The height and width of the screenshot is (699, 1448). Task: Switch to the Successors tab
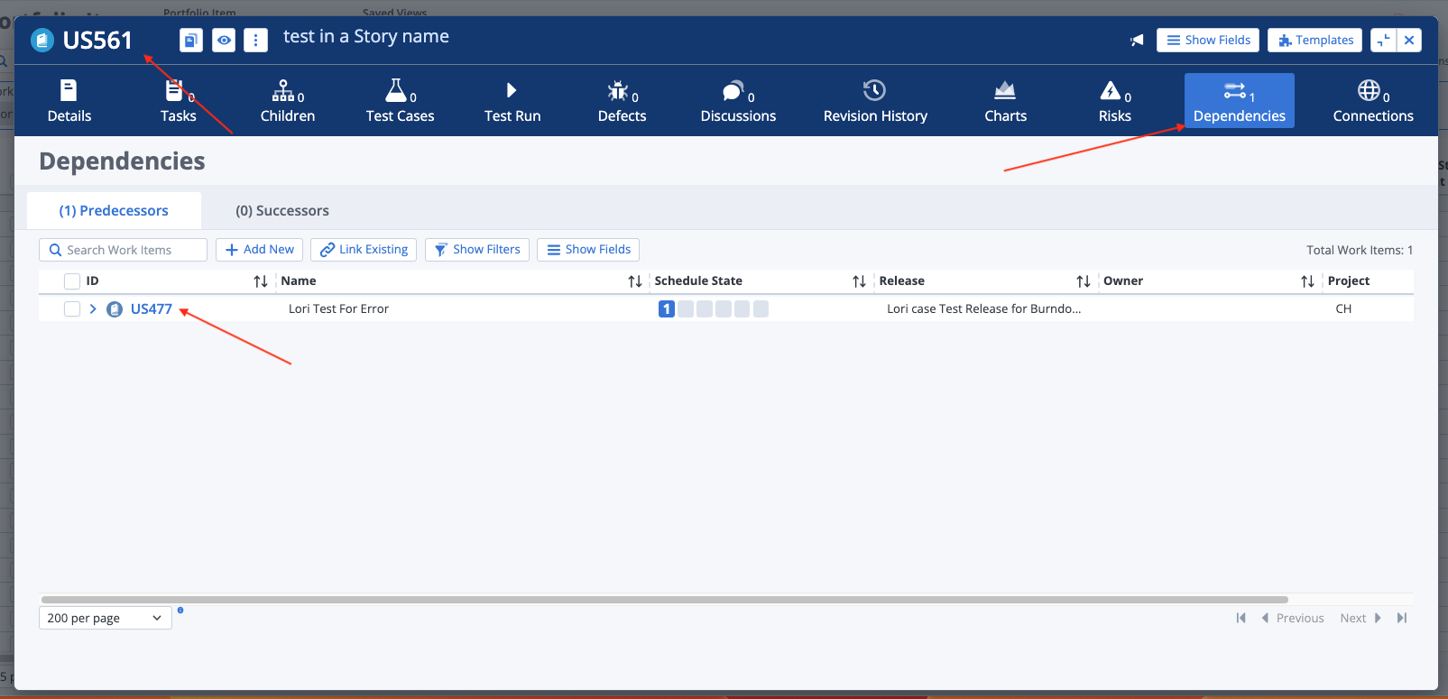pos(281,211)
